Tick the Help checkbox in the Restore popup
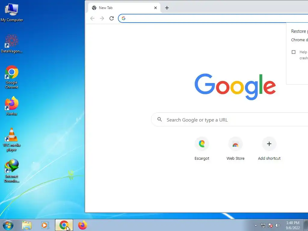 point(294,52)
